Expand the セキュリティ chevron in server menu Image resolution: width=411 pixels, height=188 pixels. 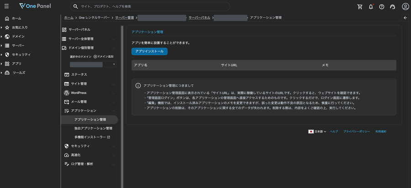114,147
